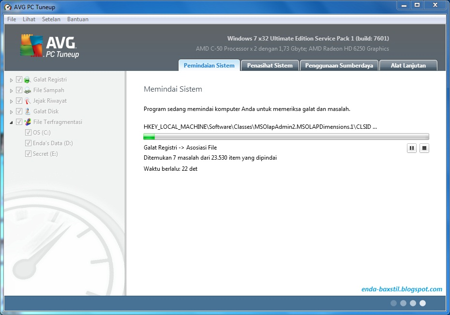
Task: Select the File Terfragmentasi tree label
Action: pos(58,122)
